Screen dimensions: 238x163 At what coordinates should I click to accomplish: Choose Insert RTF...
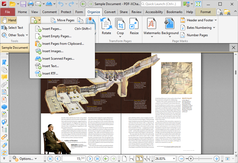62,74
